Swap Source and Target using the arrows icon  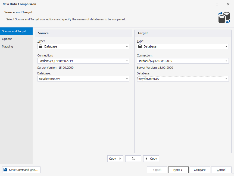(133, 158)
